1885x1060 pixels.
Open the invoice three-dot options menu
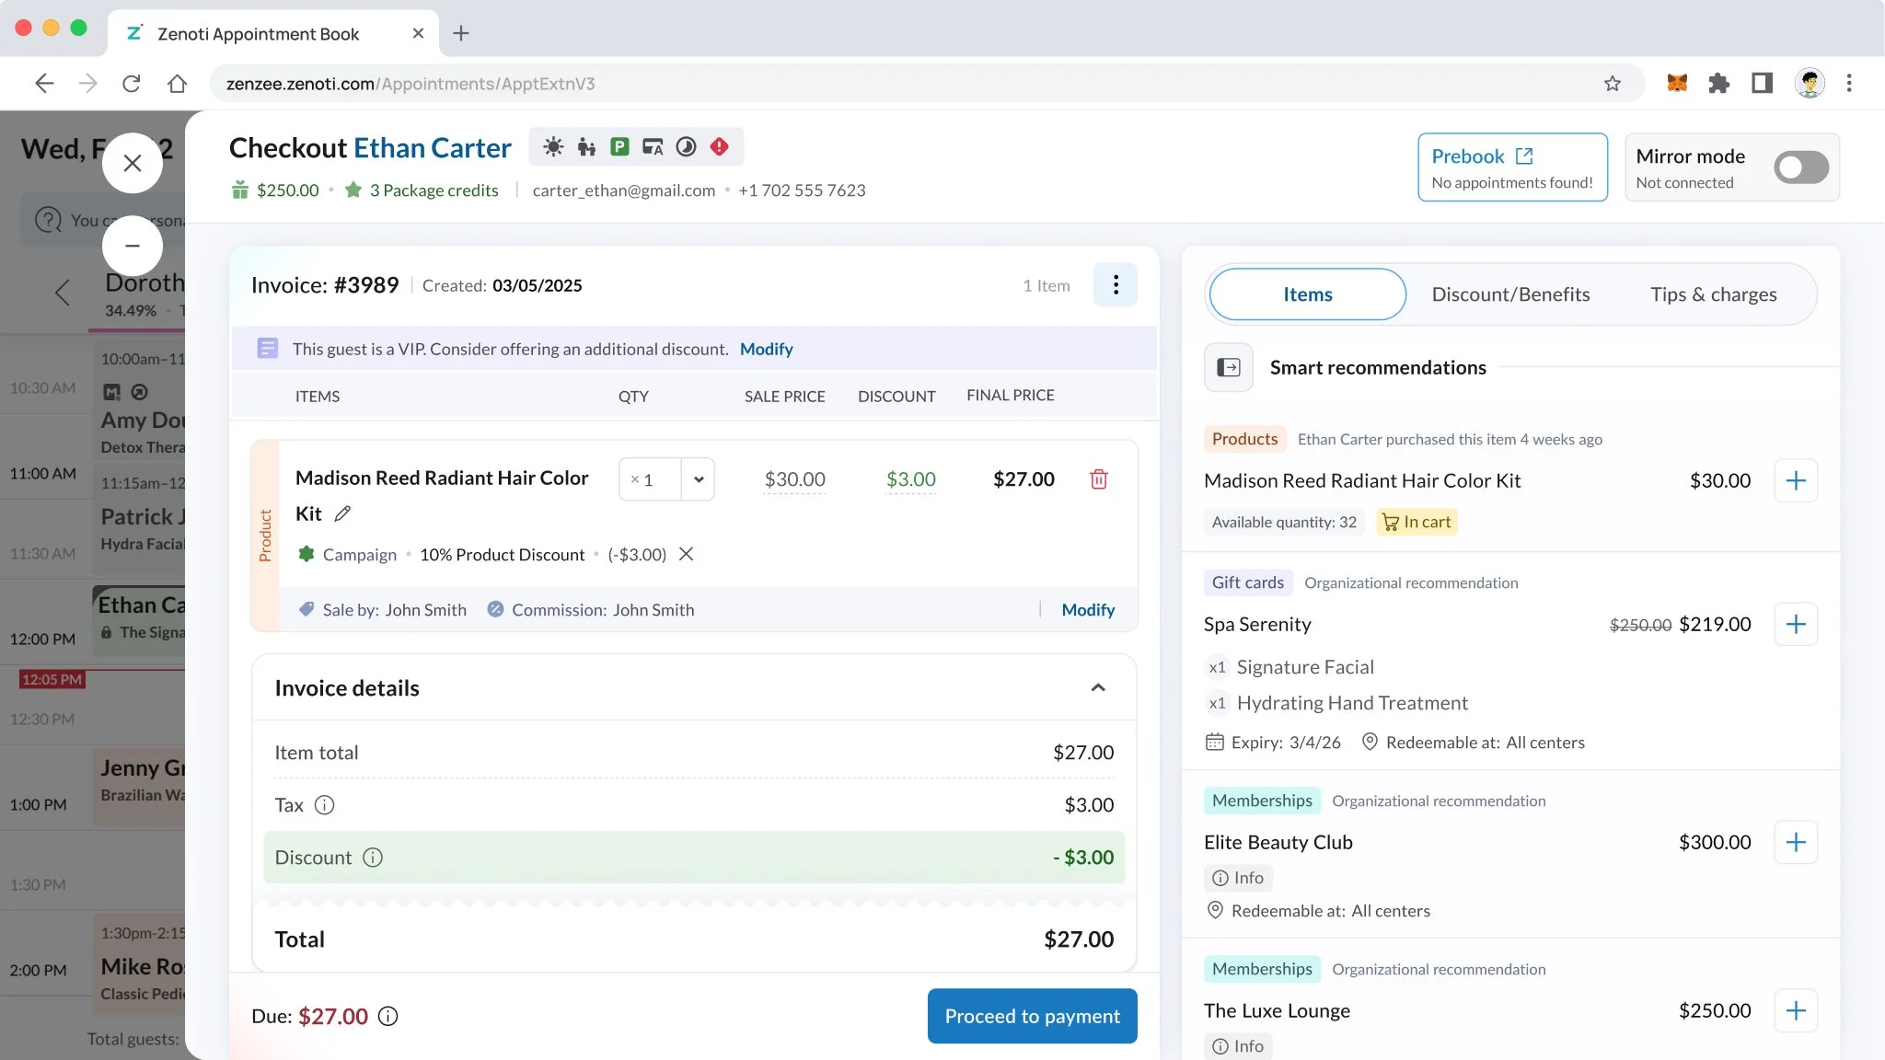1115,285
